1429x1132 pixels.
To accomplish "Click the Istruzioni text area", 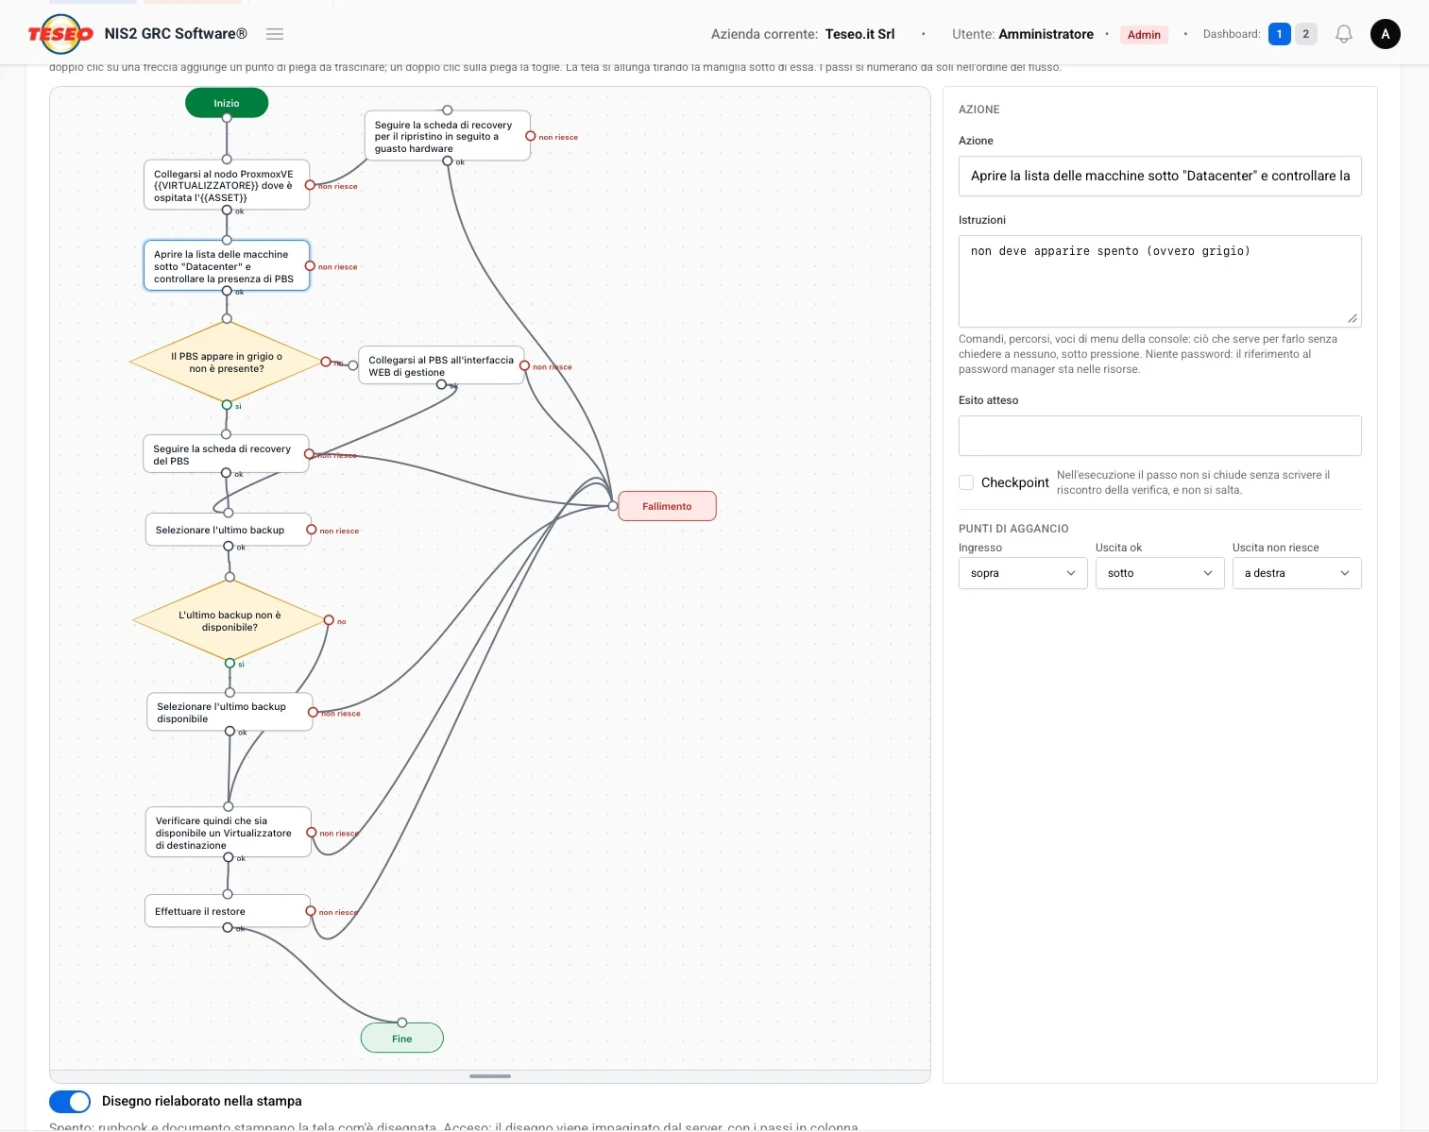I will 1160,281.
